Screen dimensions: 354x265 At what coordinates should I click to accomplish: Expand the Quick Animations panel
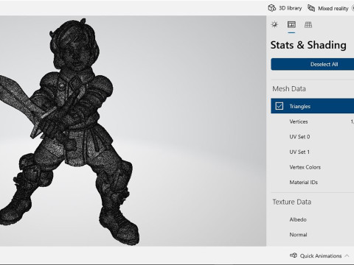tap(320, 256)
